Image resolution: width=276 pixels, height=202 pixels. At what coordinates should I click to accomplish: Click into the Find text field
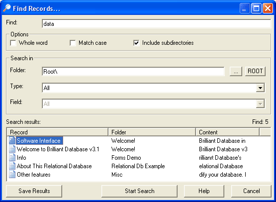click(x=156, y=24)
